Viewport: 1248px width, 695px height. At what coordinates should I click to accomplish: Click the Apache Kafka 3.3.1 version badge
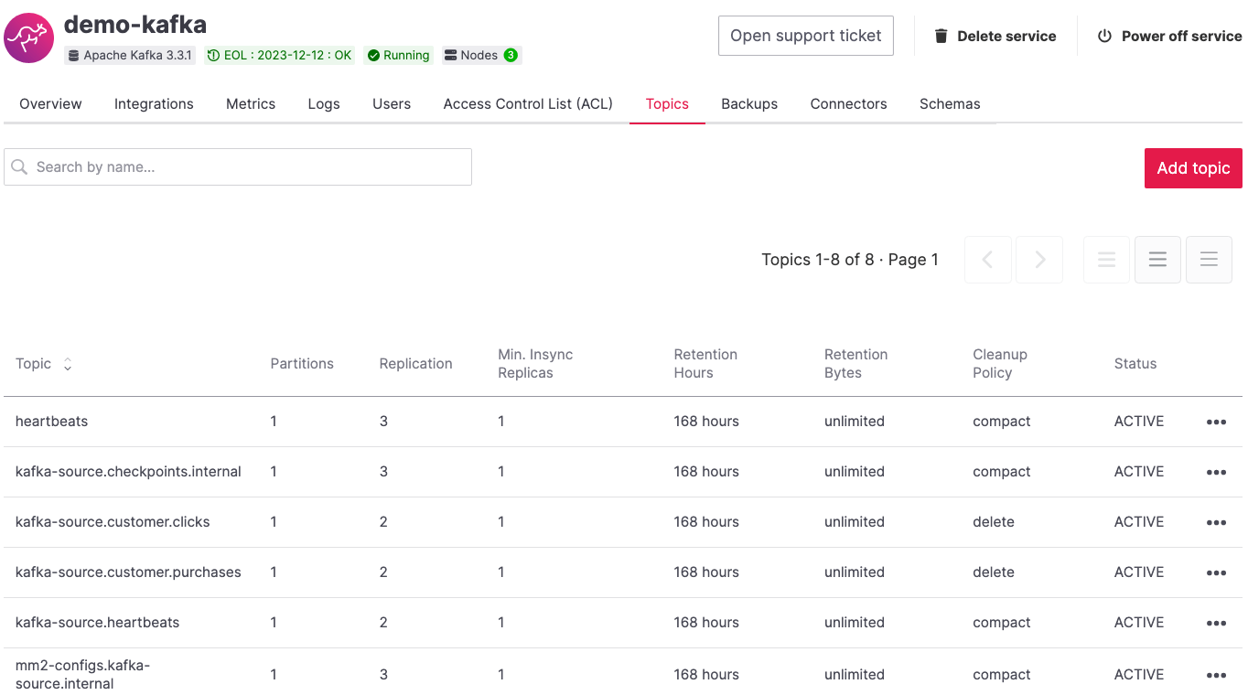tap(130, 55)
